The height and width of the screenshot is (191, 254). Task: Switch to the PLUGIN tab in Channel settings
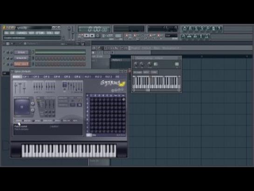[137, 72]
